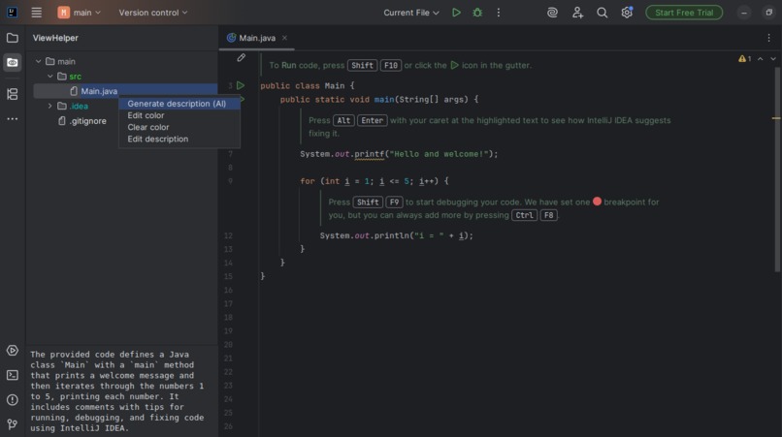
Task: Click the Start Free Trial button
Action: tap(684, 13)
